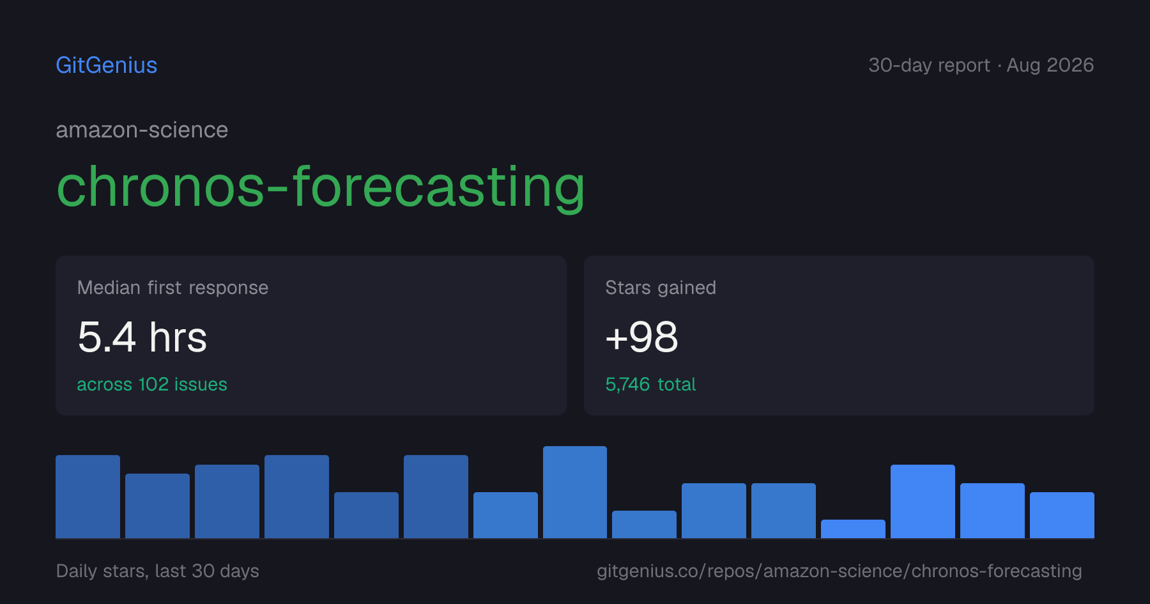Select the last bar in the stars chart
The image size is (1150, 604).
(1062, 515)
